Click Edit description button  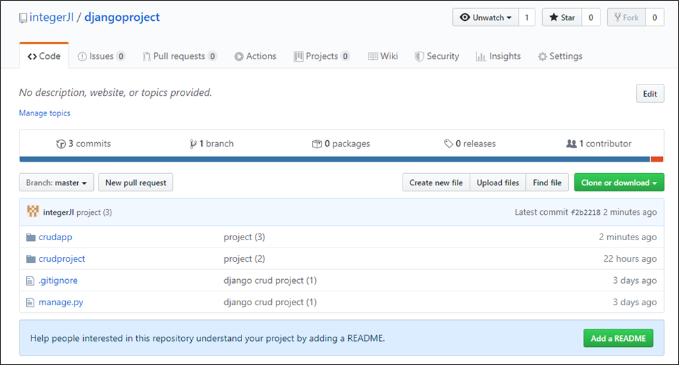click(x=650, y=93)
